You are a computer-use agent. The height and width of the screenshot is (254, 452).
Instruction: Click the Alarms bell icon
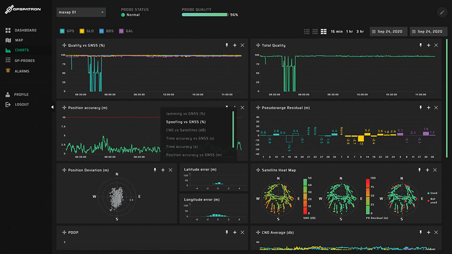point(8,71)
